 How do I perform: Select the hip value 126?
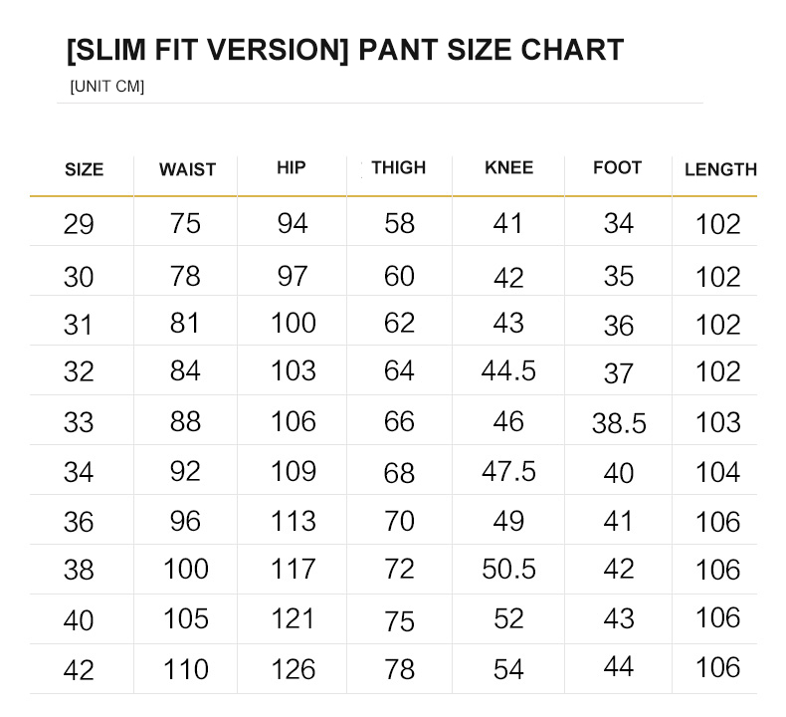pyautogui.click(x=293, y=669)
